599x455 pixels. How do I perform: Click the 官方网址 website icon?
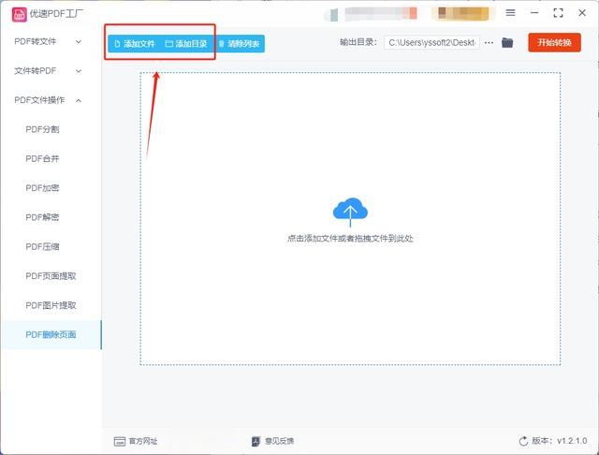[x=120, y=441]
